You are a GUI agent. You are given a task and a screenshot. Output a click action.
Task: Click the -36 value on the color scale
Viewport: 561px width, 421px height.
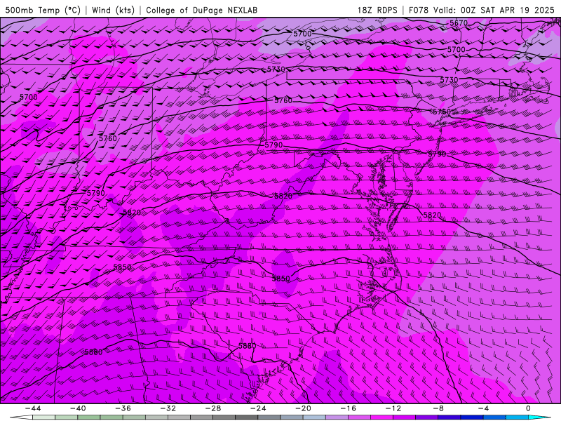tap(123, 408)
